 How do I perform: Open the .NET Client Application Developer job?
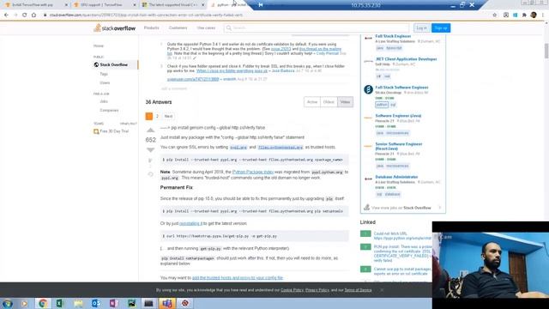406,59
